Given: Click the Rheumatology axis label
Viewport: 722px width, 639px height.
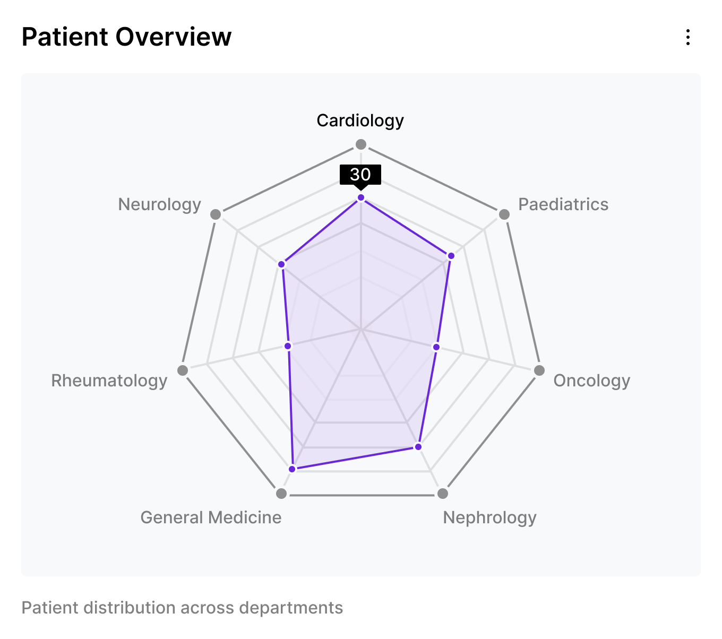Looking at the screenshot, I should [109, 381].
